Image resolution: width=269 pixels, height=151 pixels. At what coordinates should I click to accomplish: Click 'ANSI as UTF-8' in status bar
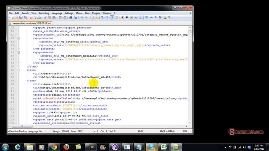(x=167, y=131)
